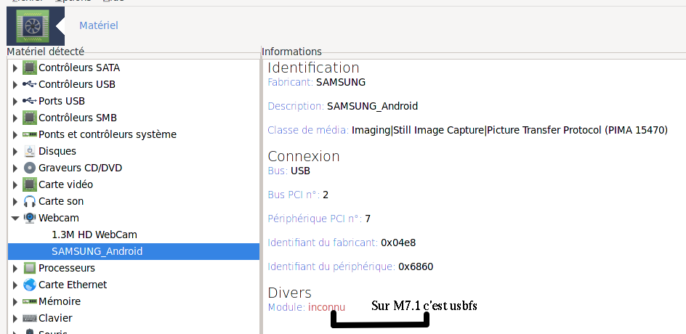Click the Ponts et contrôleurs système icon

click(30, 134)
